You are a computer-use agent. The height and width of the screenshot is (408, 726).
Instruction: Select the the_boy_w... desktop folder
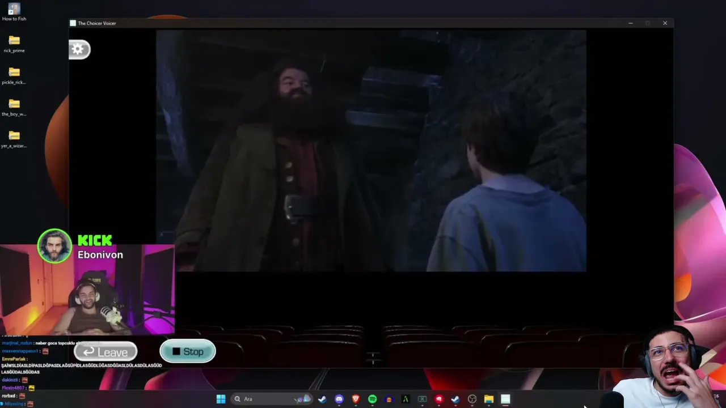(x=14, y=107)
